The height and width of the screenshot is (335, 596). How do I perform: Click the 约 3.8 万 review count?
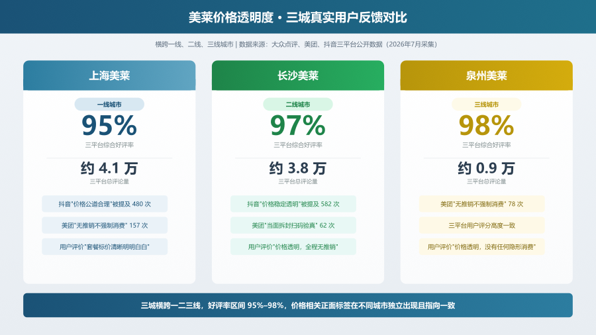pos(298,168)
